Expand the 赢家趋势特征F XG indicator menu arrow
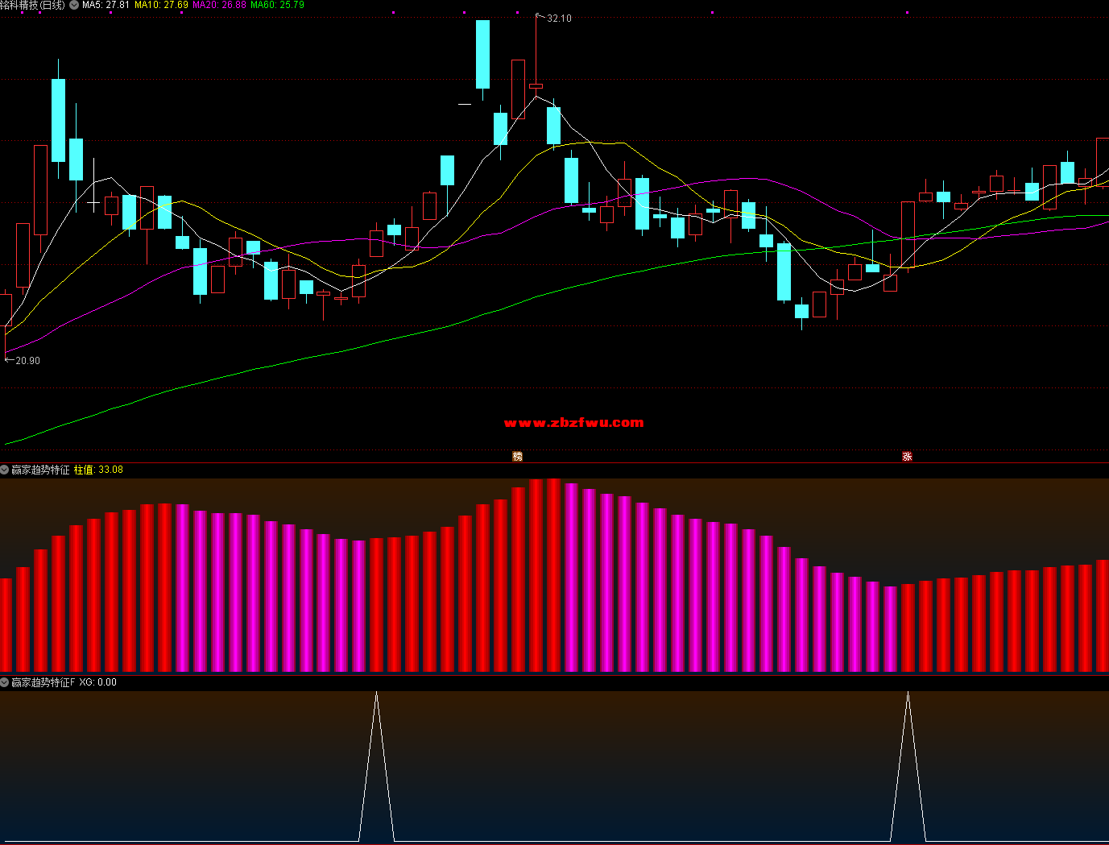This screenshot has width=1109, height=845. point(5,682)
